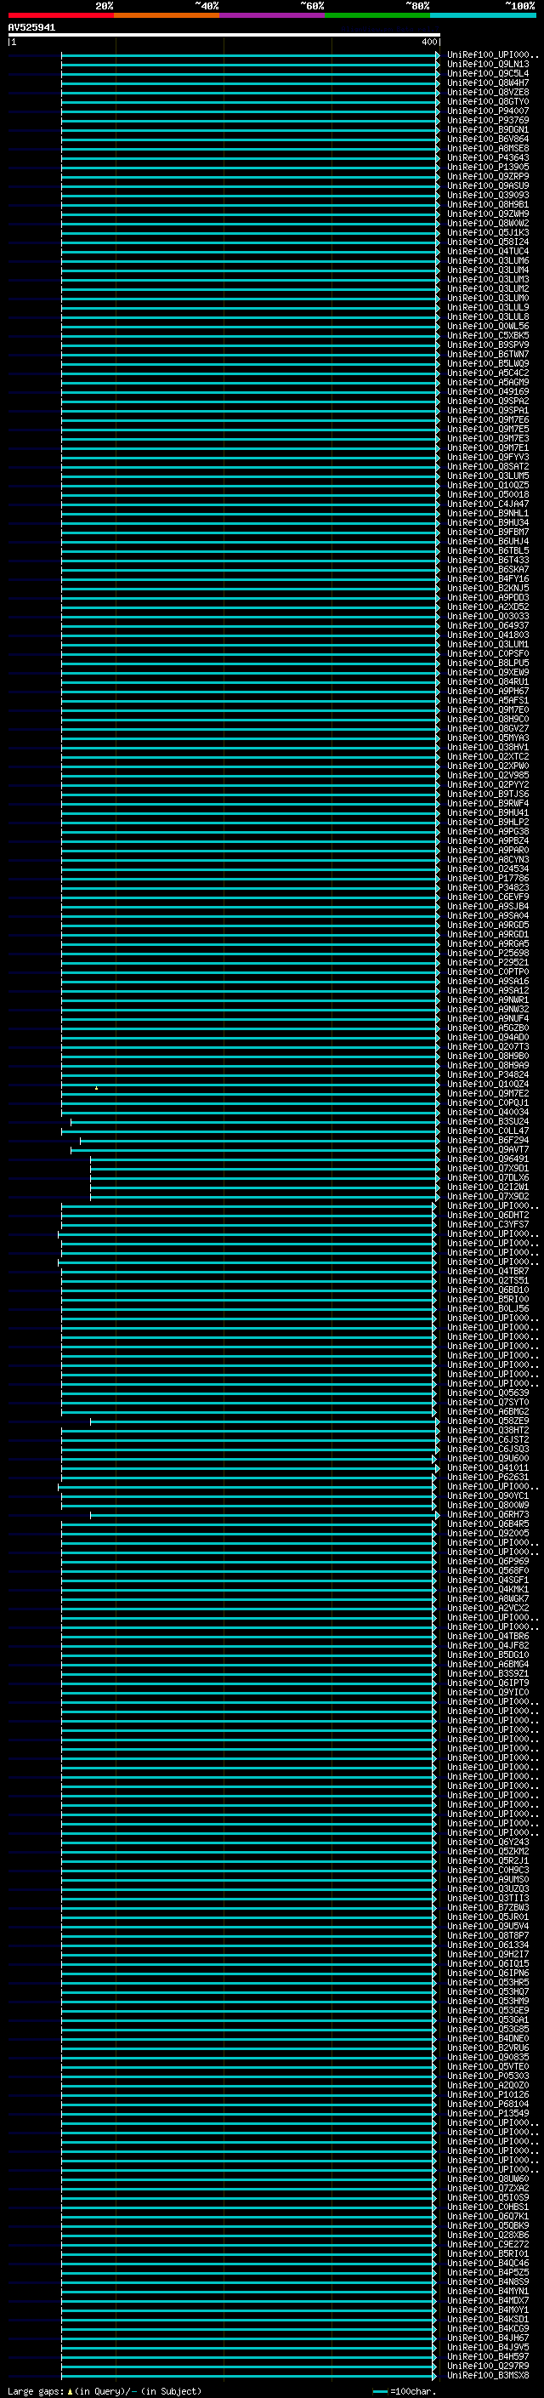This screenshot has width=544, height=2398.
Task: Select label UniRef100_Q3LUM2
Action: coord(488,288)
